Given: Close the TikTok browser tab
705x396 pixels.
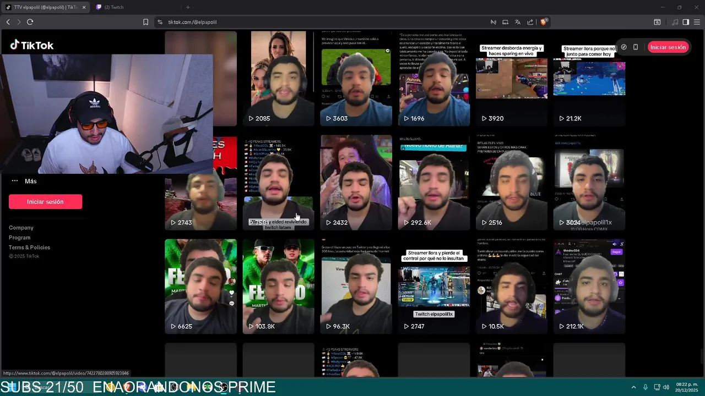Looking at the screenshot, I should [x=84, y=7].
